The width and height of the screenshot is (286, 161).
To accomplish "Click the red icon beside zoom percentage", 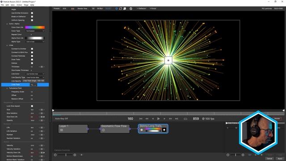I will 72,8.
